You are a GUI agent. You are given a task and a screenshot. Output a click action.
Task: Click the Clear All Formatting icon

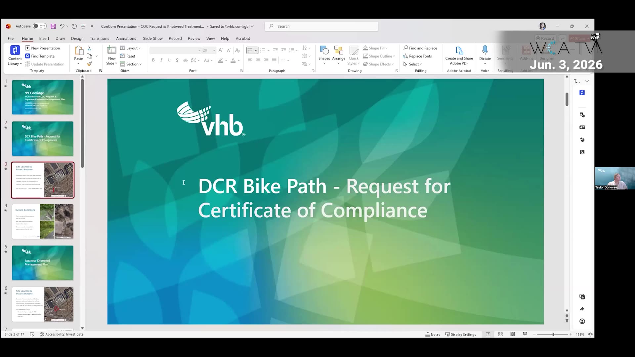pos(237,50)
